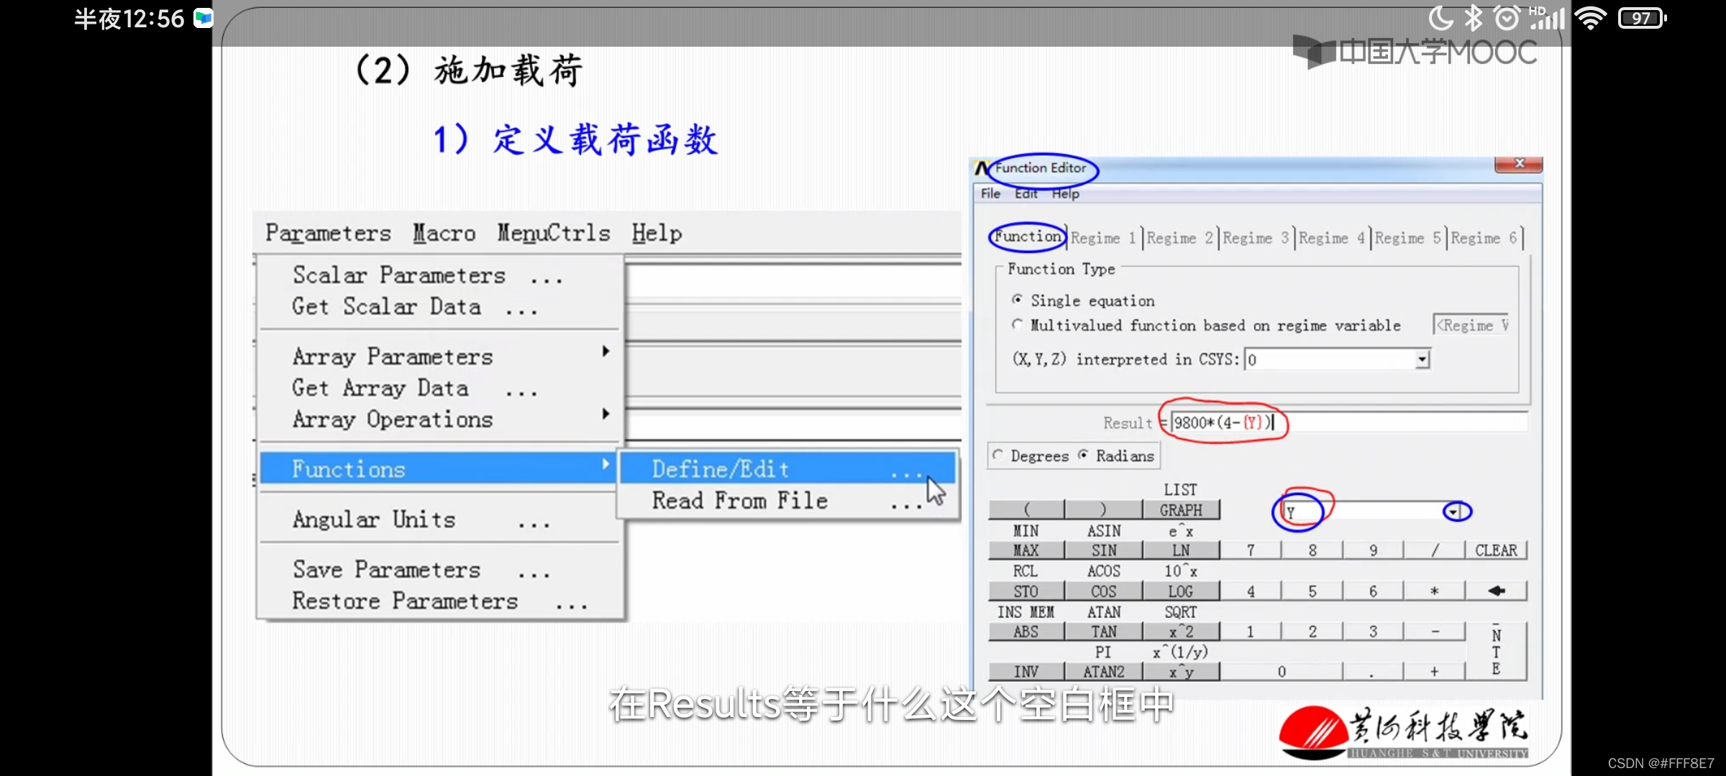Choose Multivalued function based on regime variable
The height and width of the screenshot is (776, 1726).
tap(1018, 325)
